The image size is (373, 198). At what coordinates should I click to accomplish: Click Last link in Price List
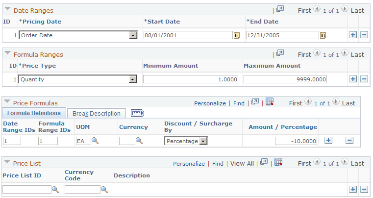pyautogui.click(x=357, y=164)
